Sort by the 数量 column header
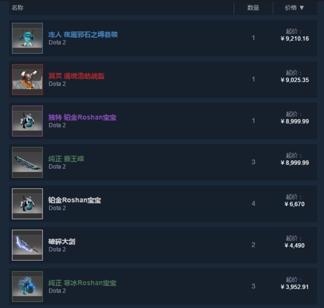 click(x=253, y=8)
